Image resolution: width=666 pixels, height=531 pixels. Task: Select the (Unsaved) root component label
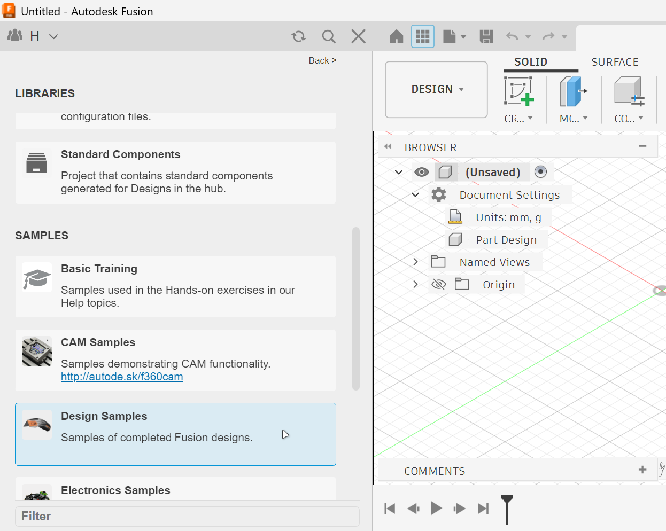[493, 172]
